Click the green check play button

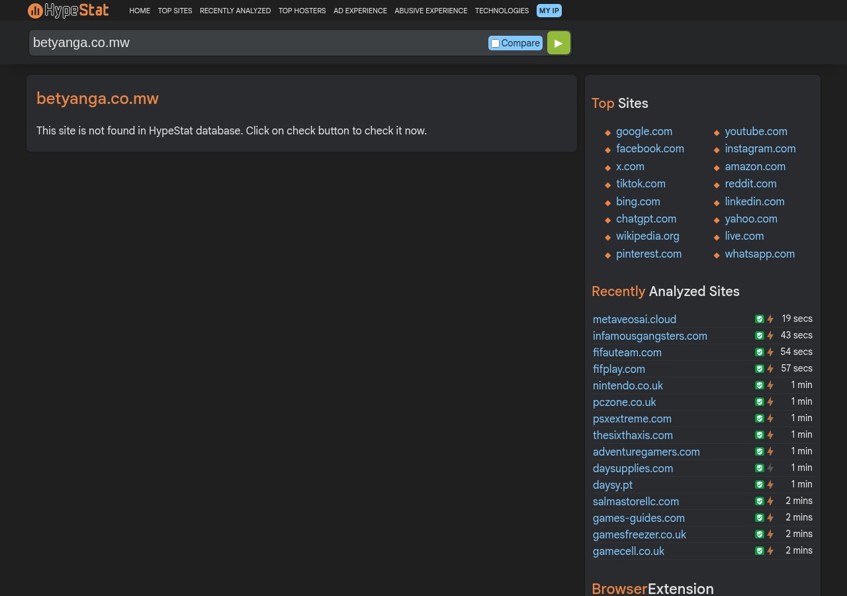[558, 43]
